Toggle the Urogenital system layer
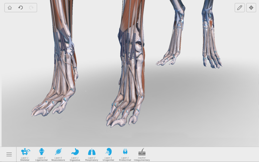 (108, 154)
